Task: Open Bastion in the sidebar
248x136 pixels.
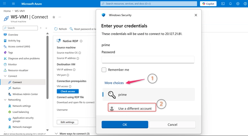Action: tap(16, 88)
